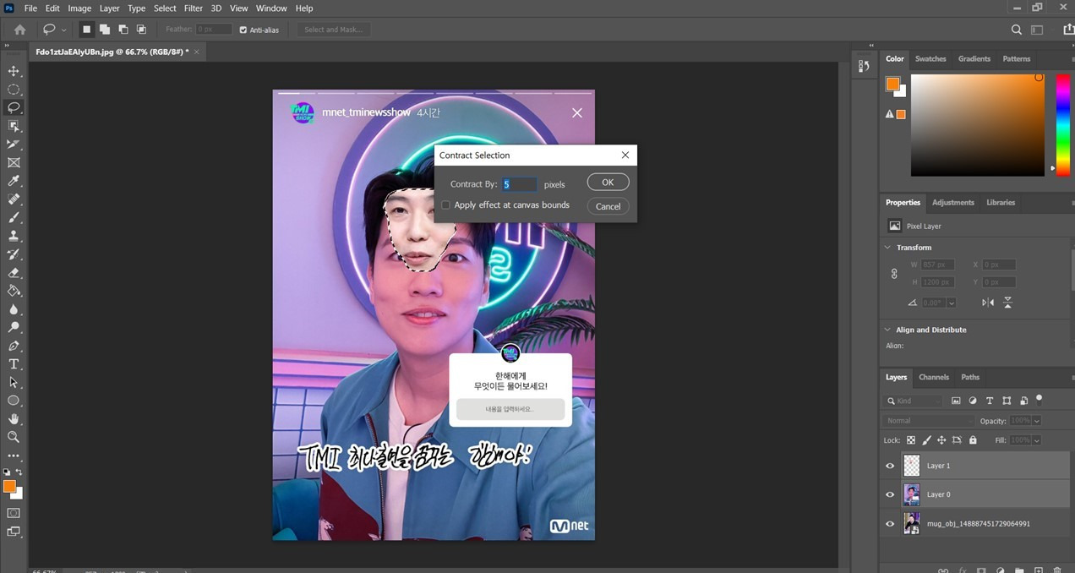Collapse the Transform section in Properties
Viewport: 1075px width, 573px height.
pos(887,247)
